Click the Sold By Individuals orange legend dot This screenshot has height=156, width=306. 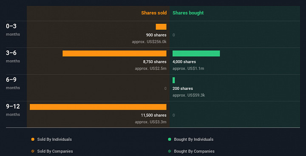click(x=33, y=139)
